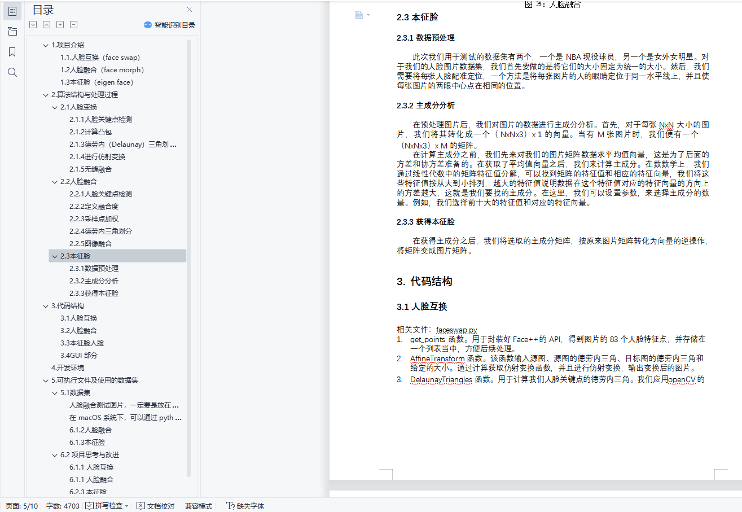The width and height of the screenshot is (742, 512).
Task: Click the minus heading-level button in 目录
Action: (73, 24)
